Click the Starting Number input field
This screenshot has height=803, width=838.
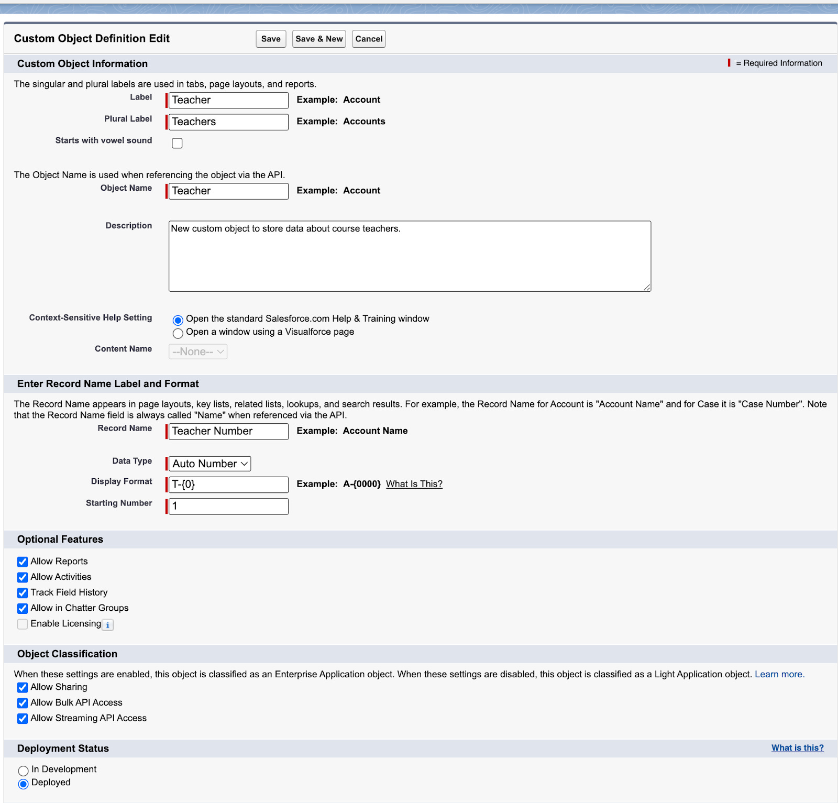coord(228,506)
